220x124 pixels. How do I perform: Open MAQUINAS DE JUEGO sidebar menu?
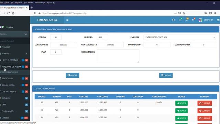(14, 66)
